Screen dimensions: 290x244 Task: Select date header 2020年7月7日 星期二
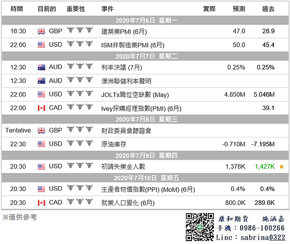[x=145, y=56]
